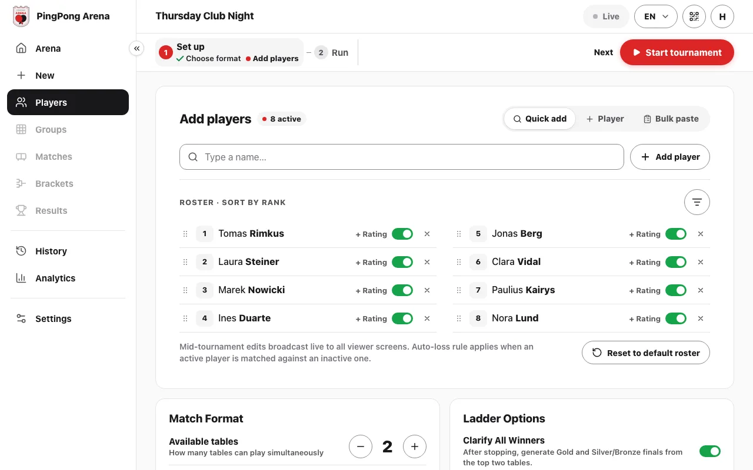Increase available tables with plus stepper

415,446
